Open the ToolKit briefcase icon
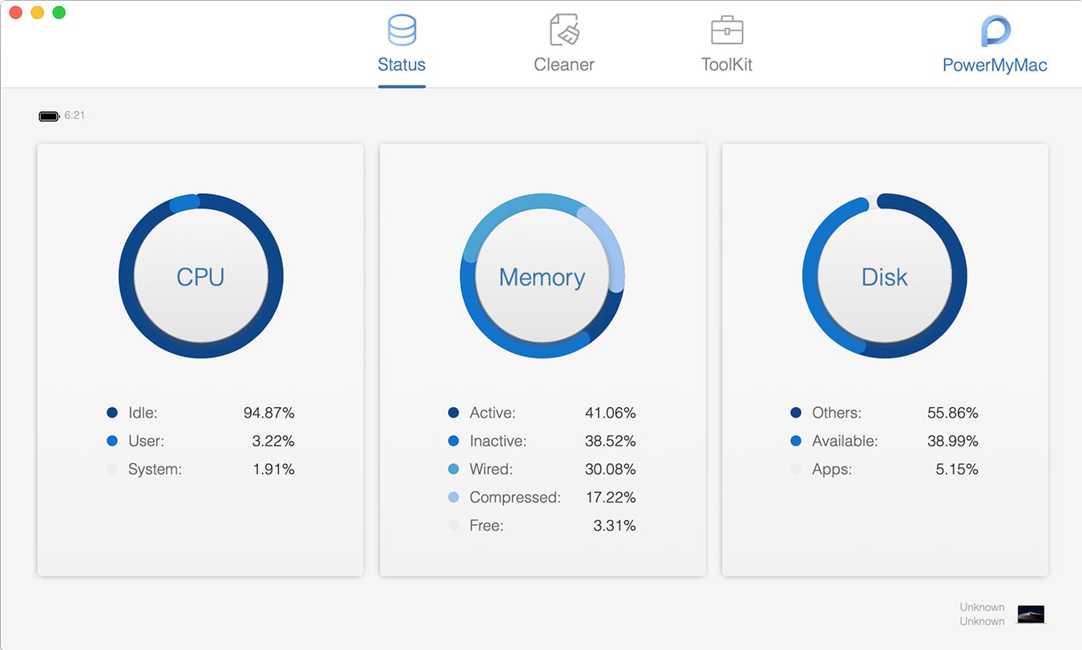 pos(727,30)
